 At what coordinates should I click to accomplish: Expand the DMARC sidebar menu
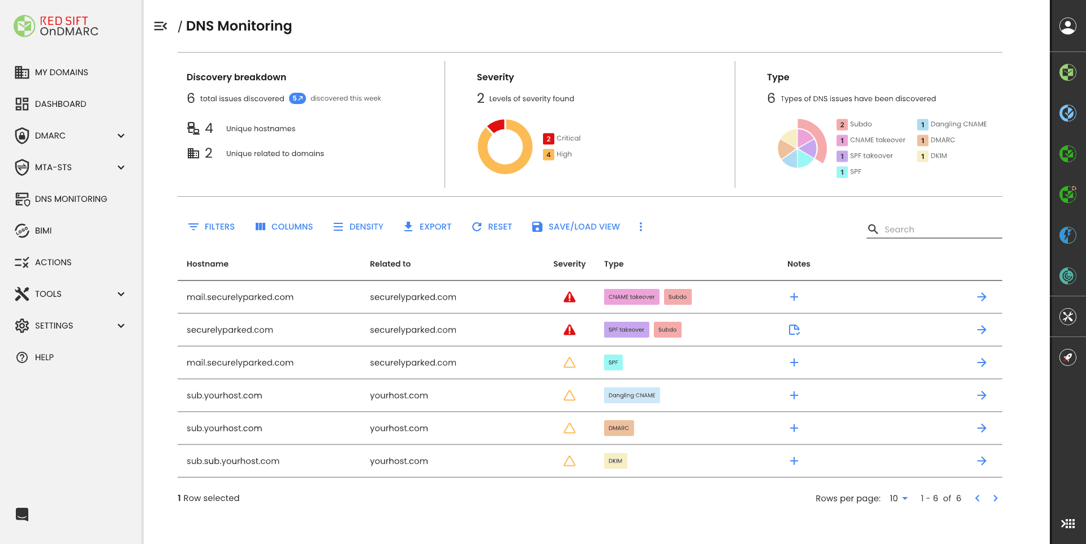click(x=120, y=136)
